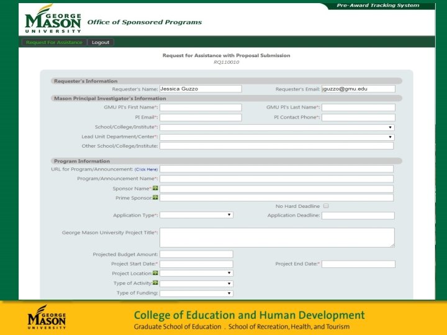Click the Projected Budget Amount field
The width and height of the screenshot is (447, 335).
click(x=196, y=254)
